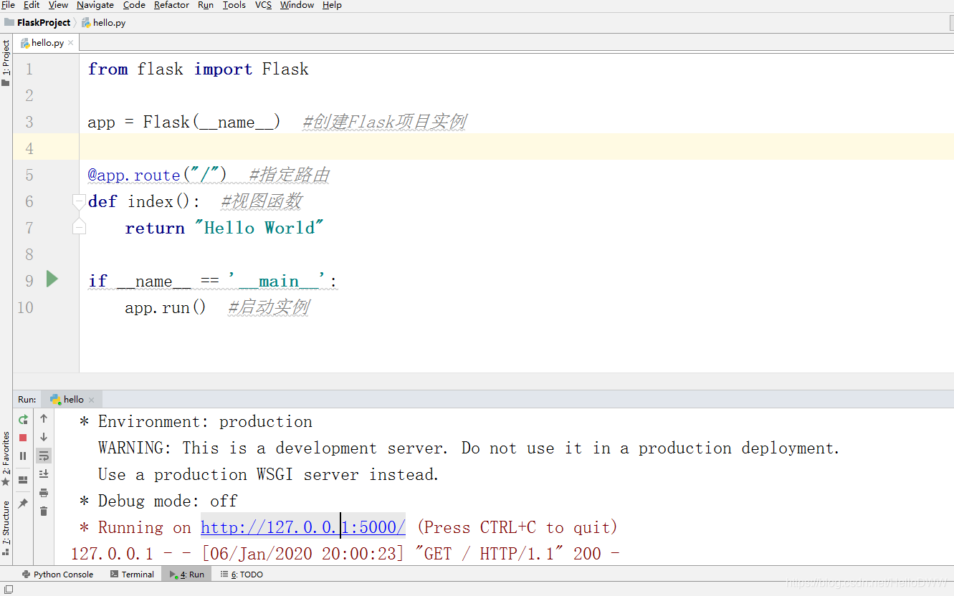Click the @app.route decorator on line 5

pyautogui.click(x=158, y=175)
